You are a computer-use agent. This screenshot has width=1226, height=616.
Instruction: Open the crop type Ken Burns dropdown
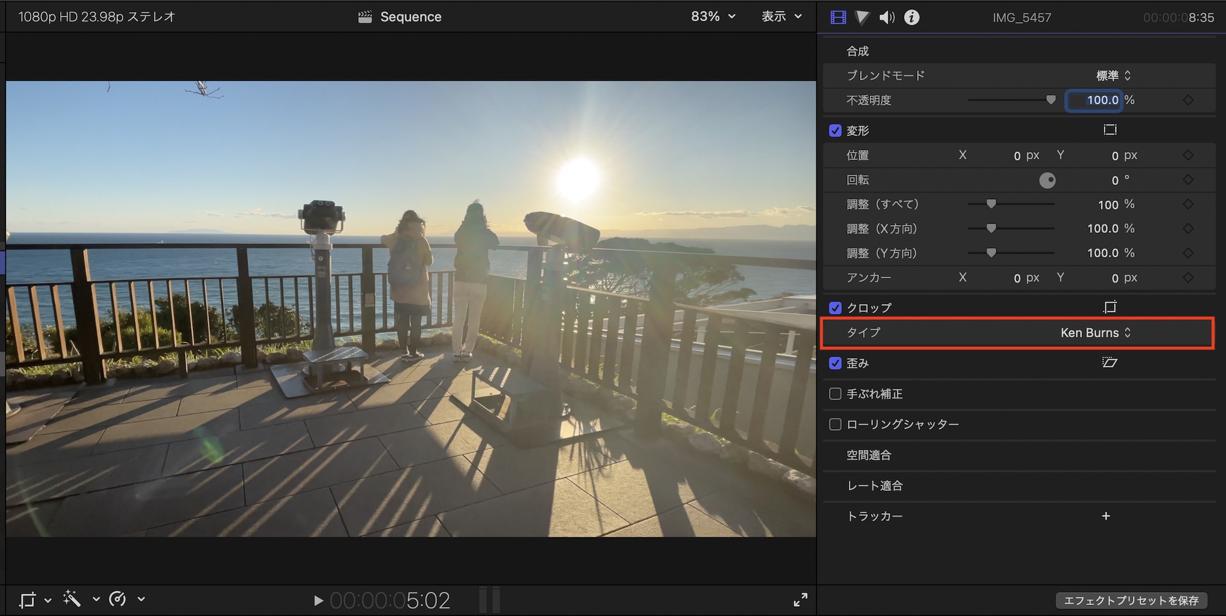pos(1095,333)
